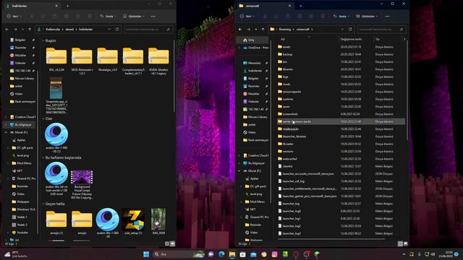The width and height of the screenshot is (463, 260).
Task: Open the screenshots folder in .minecraft window
Action: pos(290,114)
